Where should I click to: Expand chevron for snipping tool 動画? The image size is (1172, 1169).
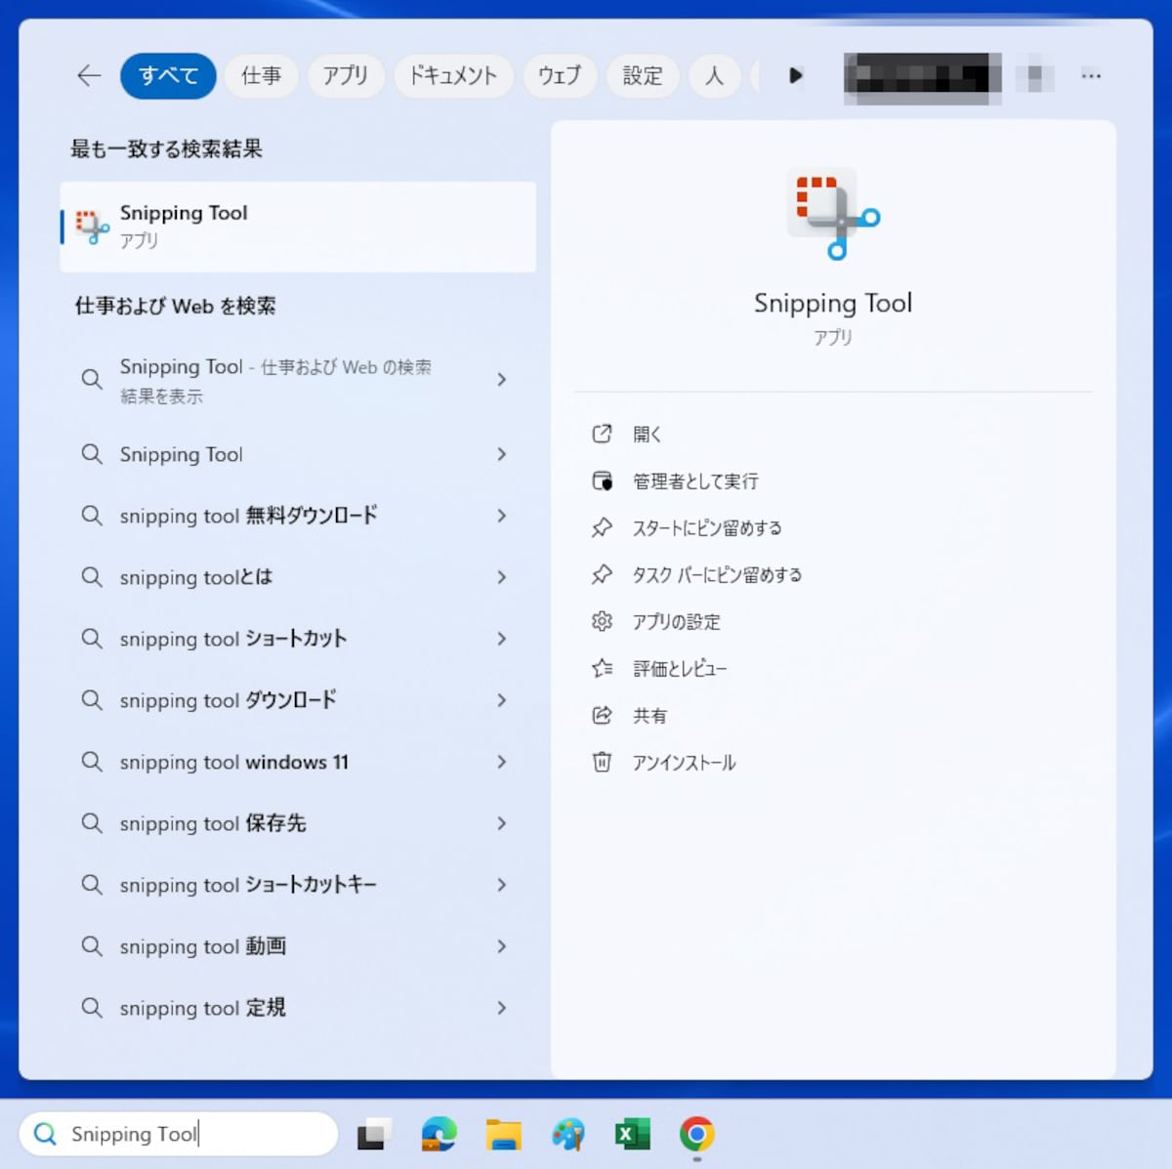502,946
